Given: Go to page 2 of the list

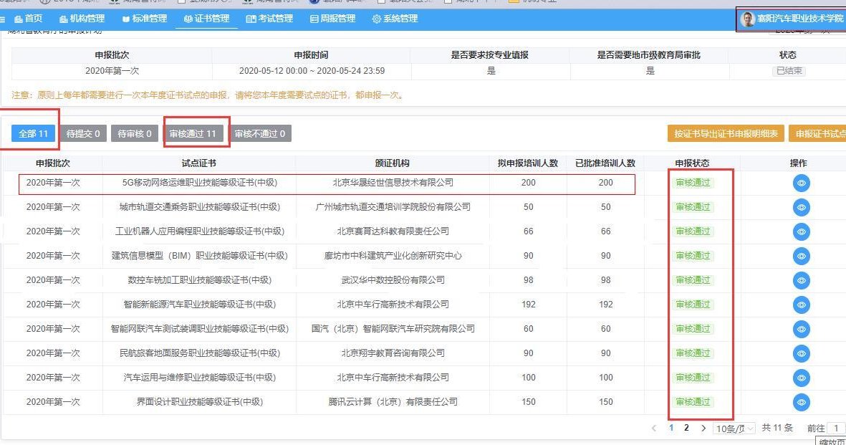Looking at the screenshot, I should [686, 428].
